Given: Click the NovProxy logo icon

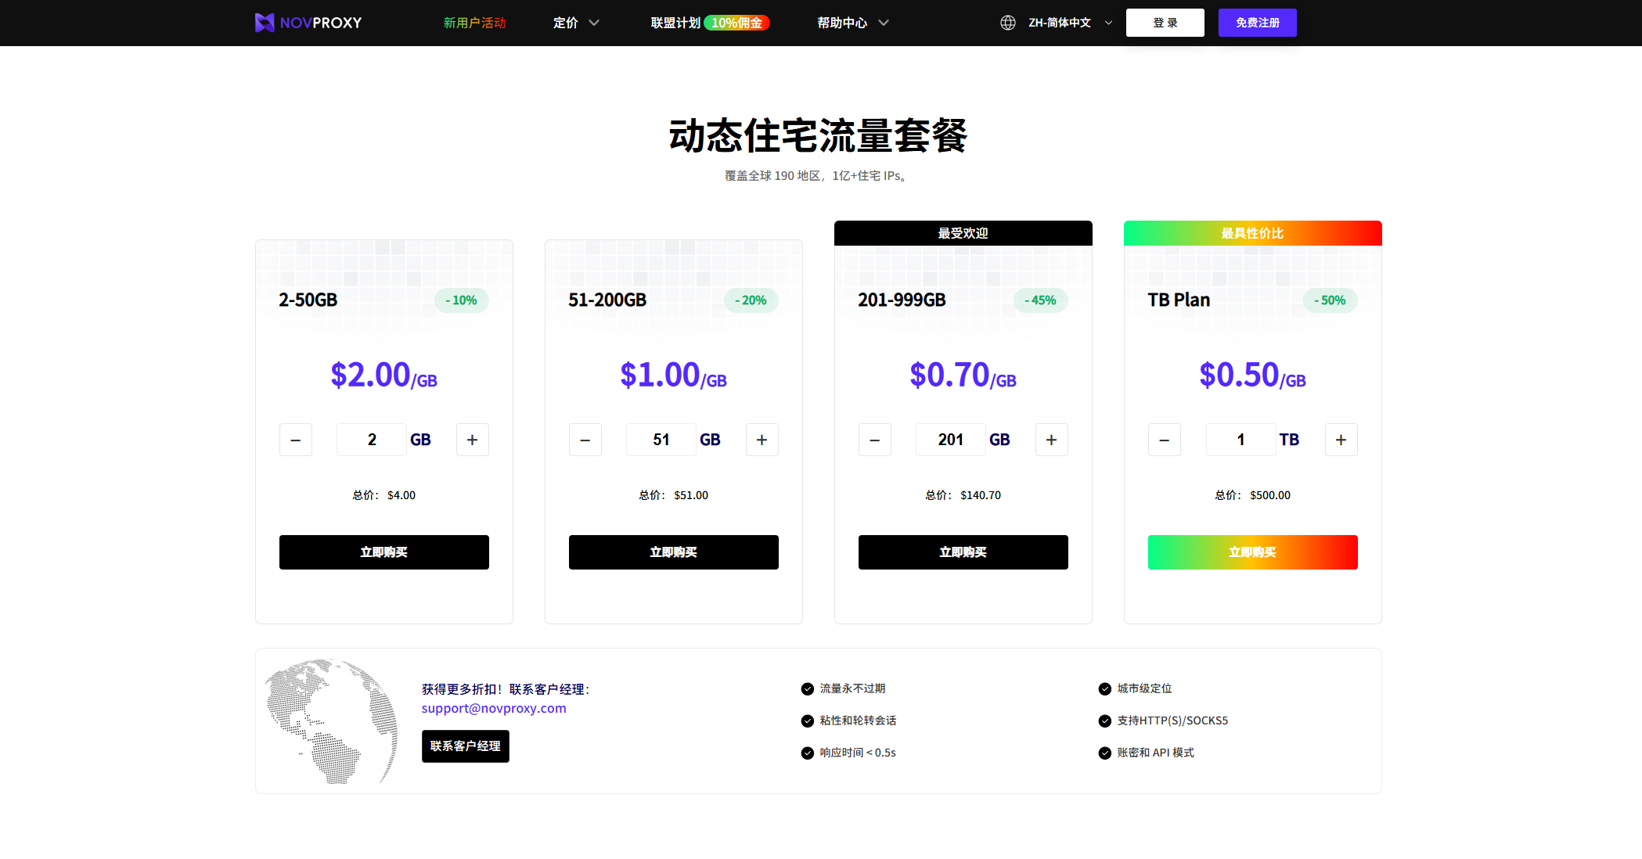Looking at the screenshot, I should pyautogui.click(x=265, y=23).
